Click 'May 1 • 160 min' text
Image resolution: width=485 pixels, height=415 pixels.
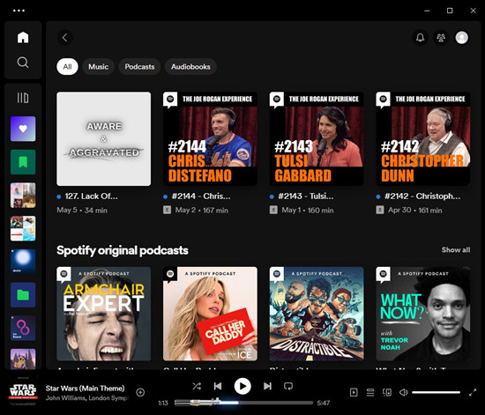[x=308, y=210]
